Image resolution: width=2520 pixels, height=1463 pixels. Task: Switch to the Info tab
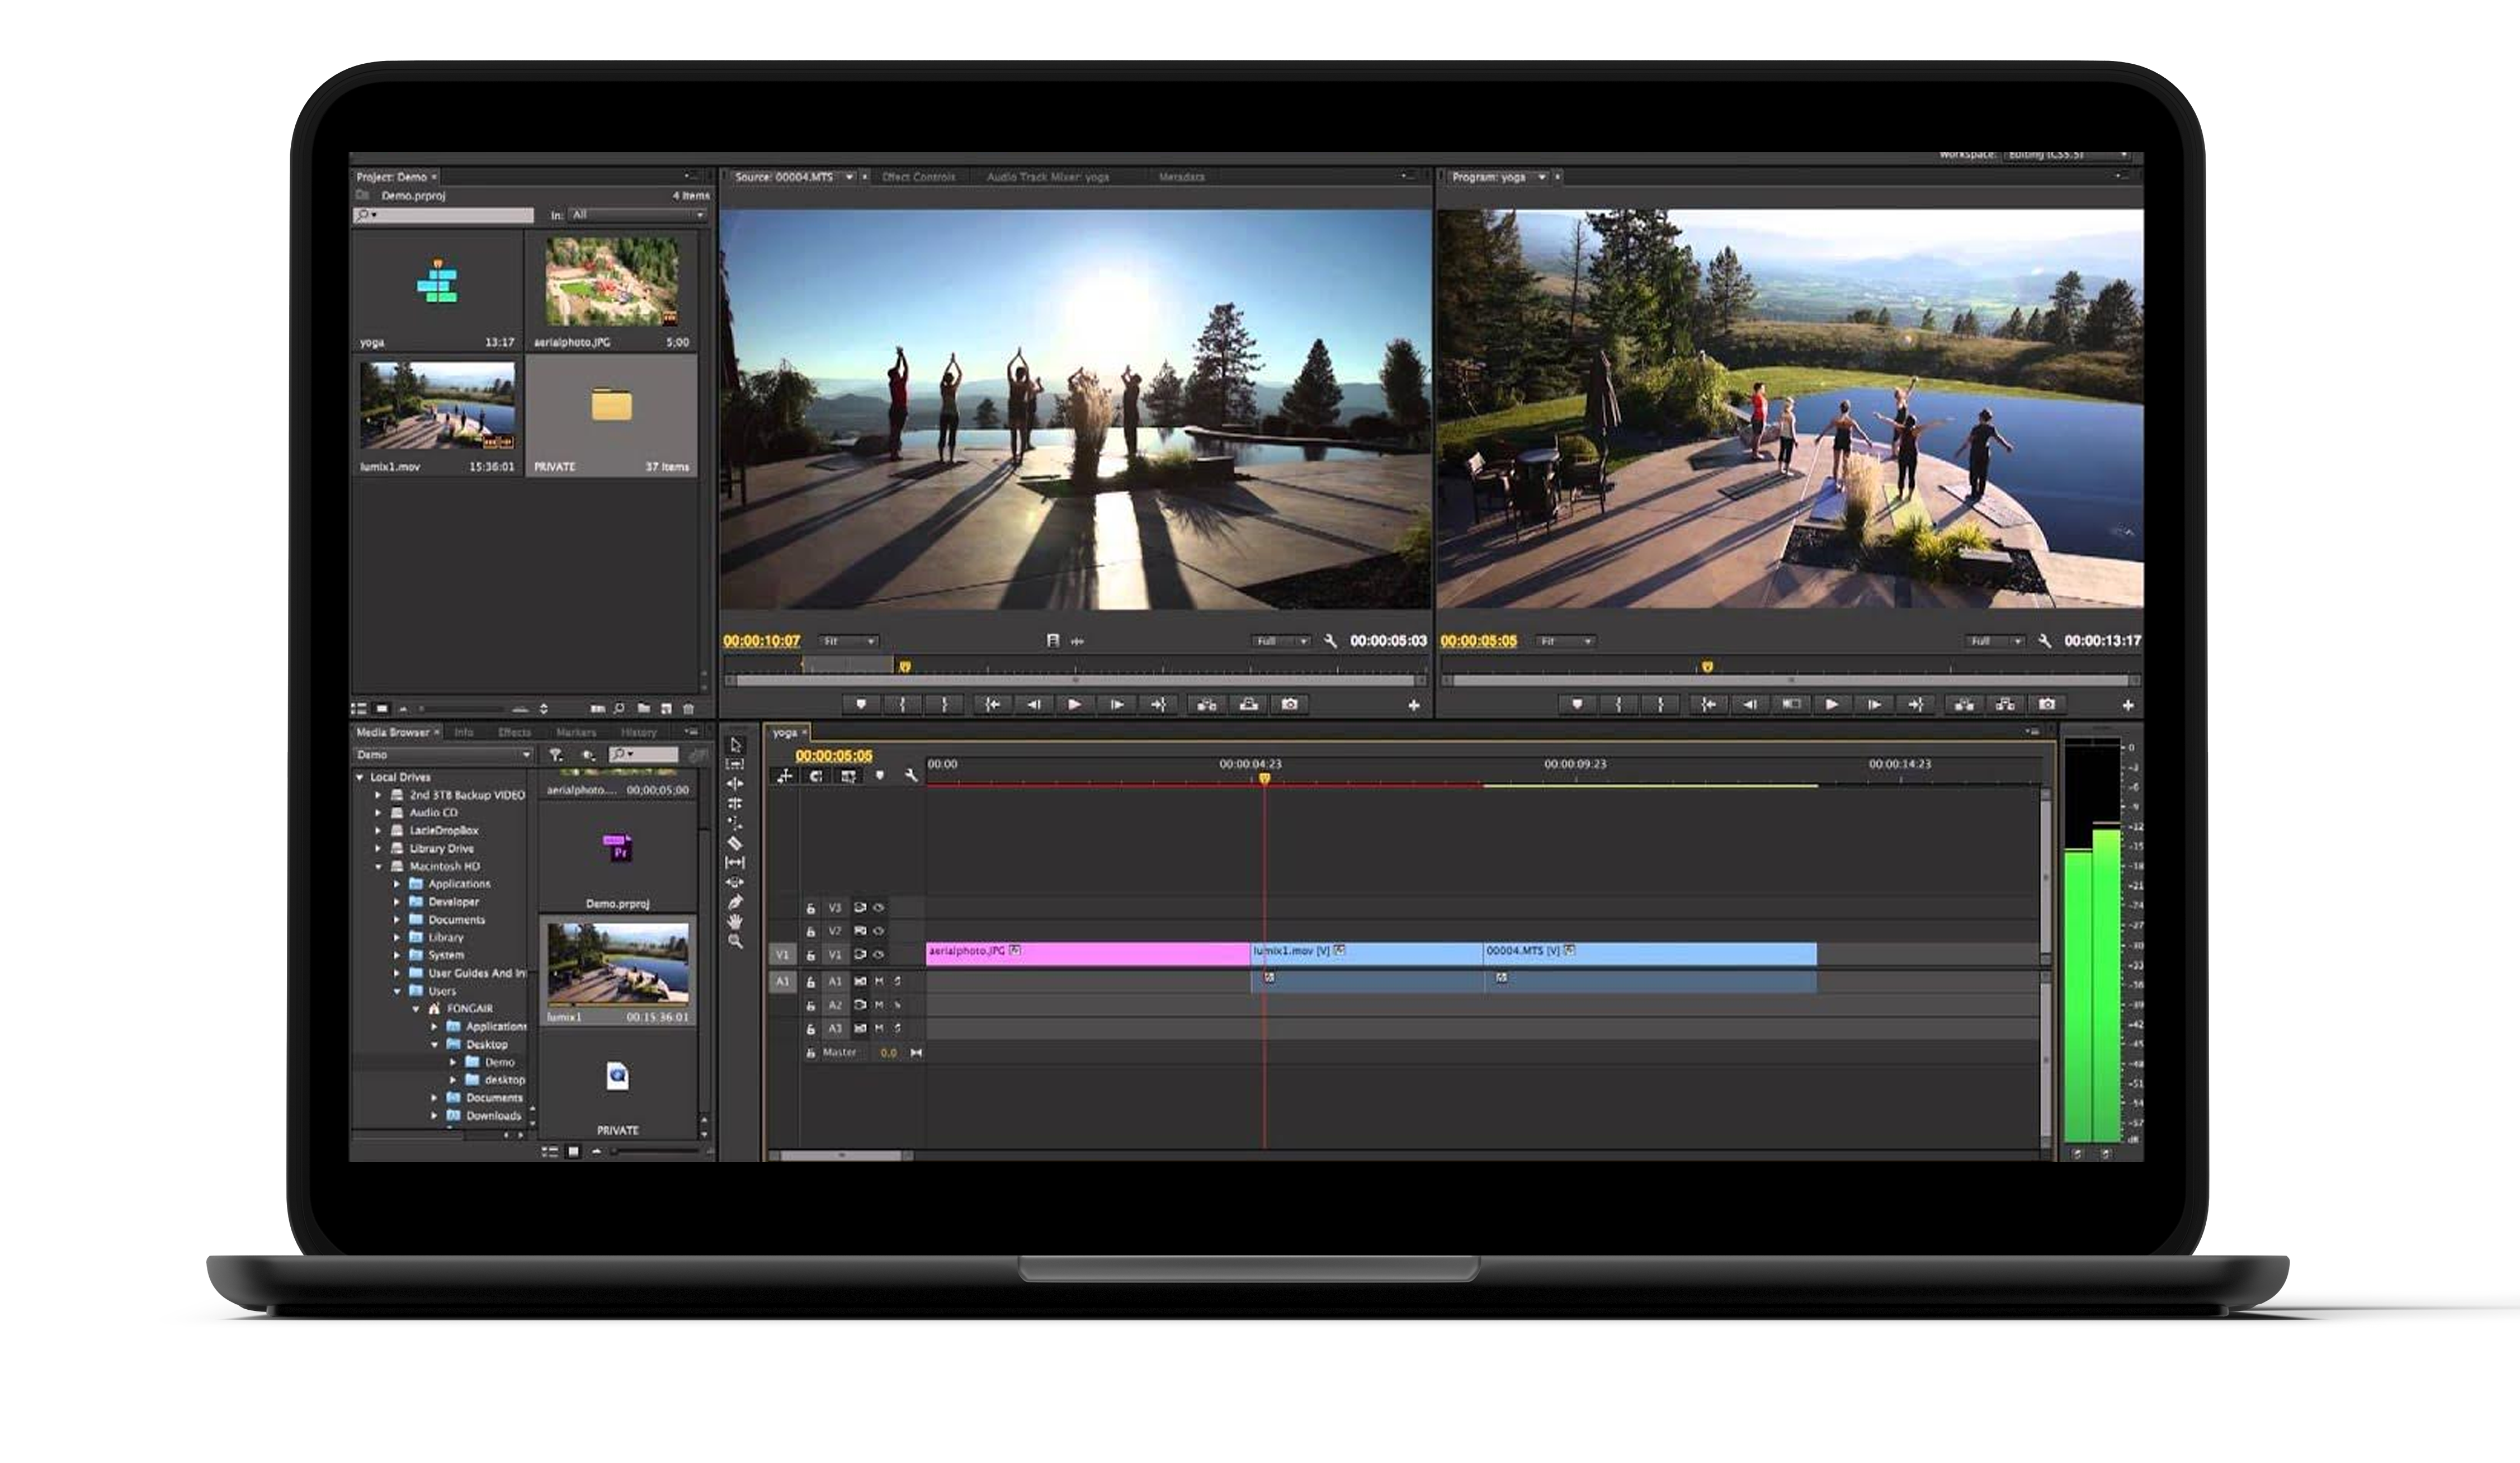[464, 732]
